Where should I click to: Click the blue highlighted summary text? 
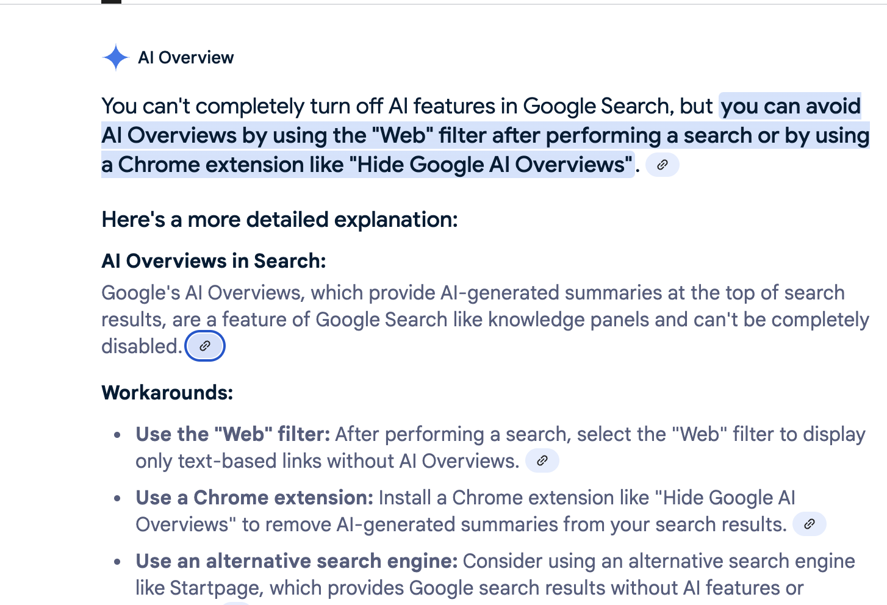(485, 135)
